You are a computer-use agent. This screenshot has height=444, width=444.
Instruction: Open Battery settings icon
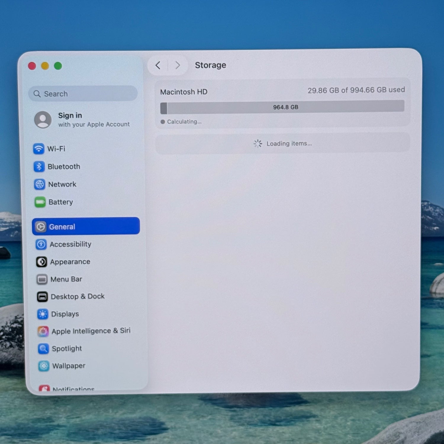pyautogui.click(x=40, y=202)
